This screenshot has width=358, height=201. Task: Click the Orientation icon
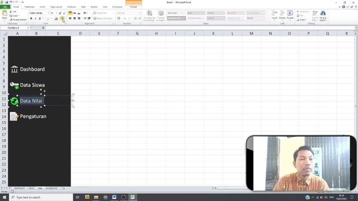[85, 13]
